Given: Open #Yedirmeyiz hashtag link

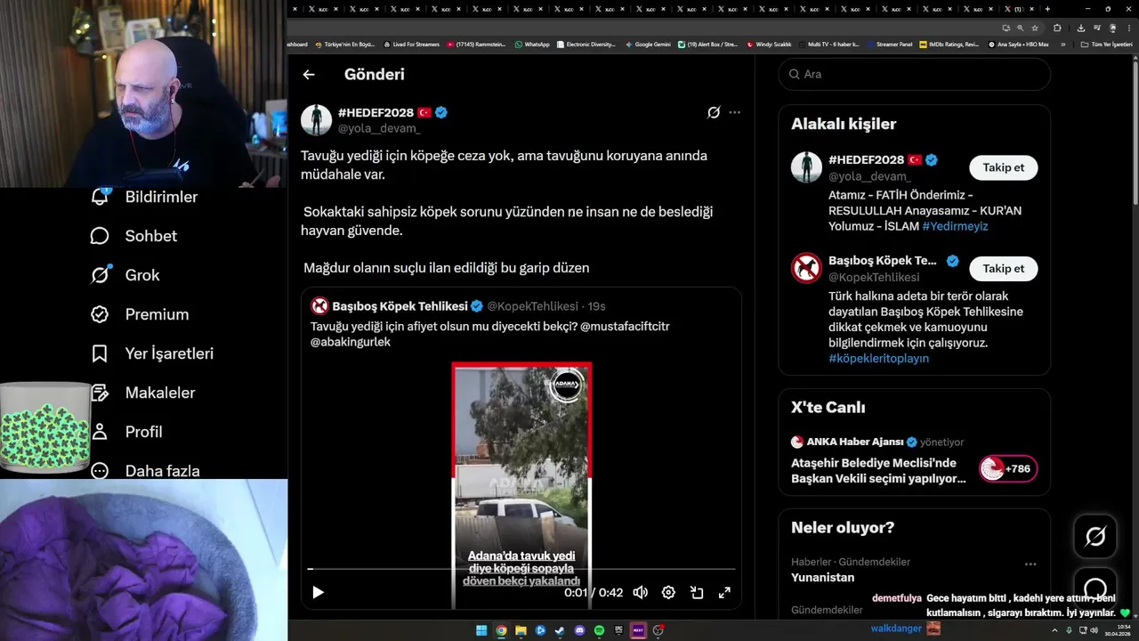Looking at the screenshot, I should pos(955,226).
